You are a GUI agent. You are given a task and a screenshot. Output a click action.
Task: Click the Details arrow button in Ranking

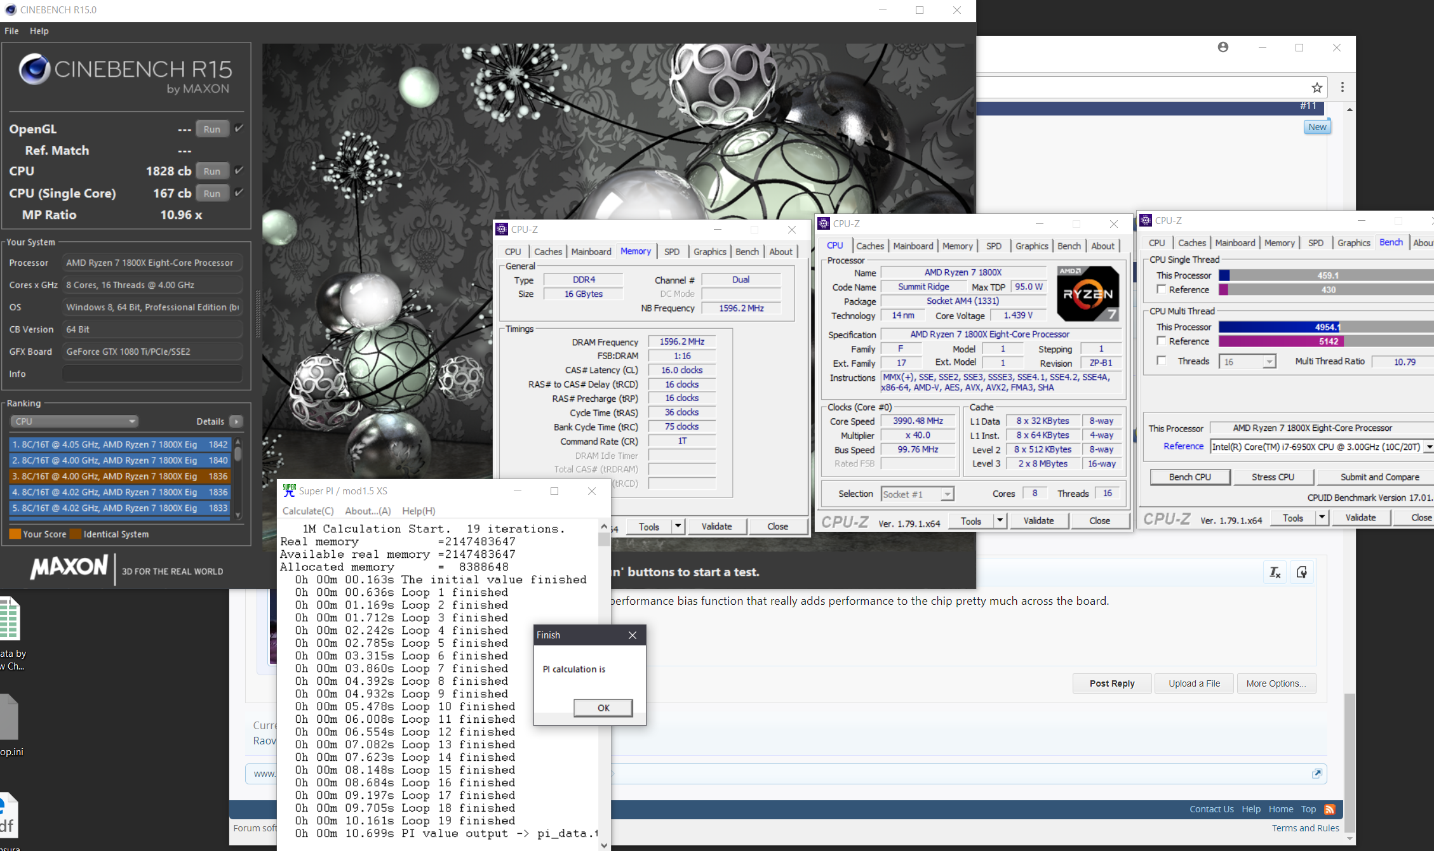click(x=236, y=421)
